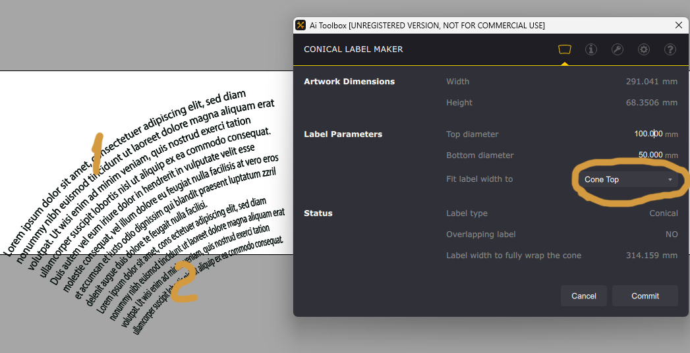Click the Label type value Conical
The image size is (690, 353).
pyautogui.click(x=664, y=213)
